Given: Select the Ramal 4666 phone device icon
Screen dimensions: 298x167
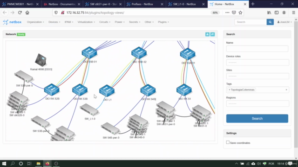Looking at the screenshot, I should click(41, 60).
